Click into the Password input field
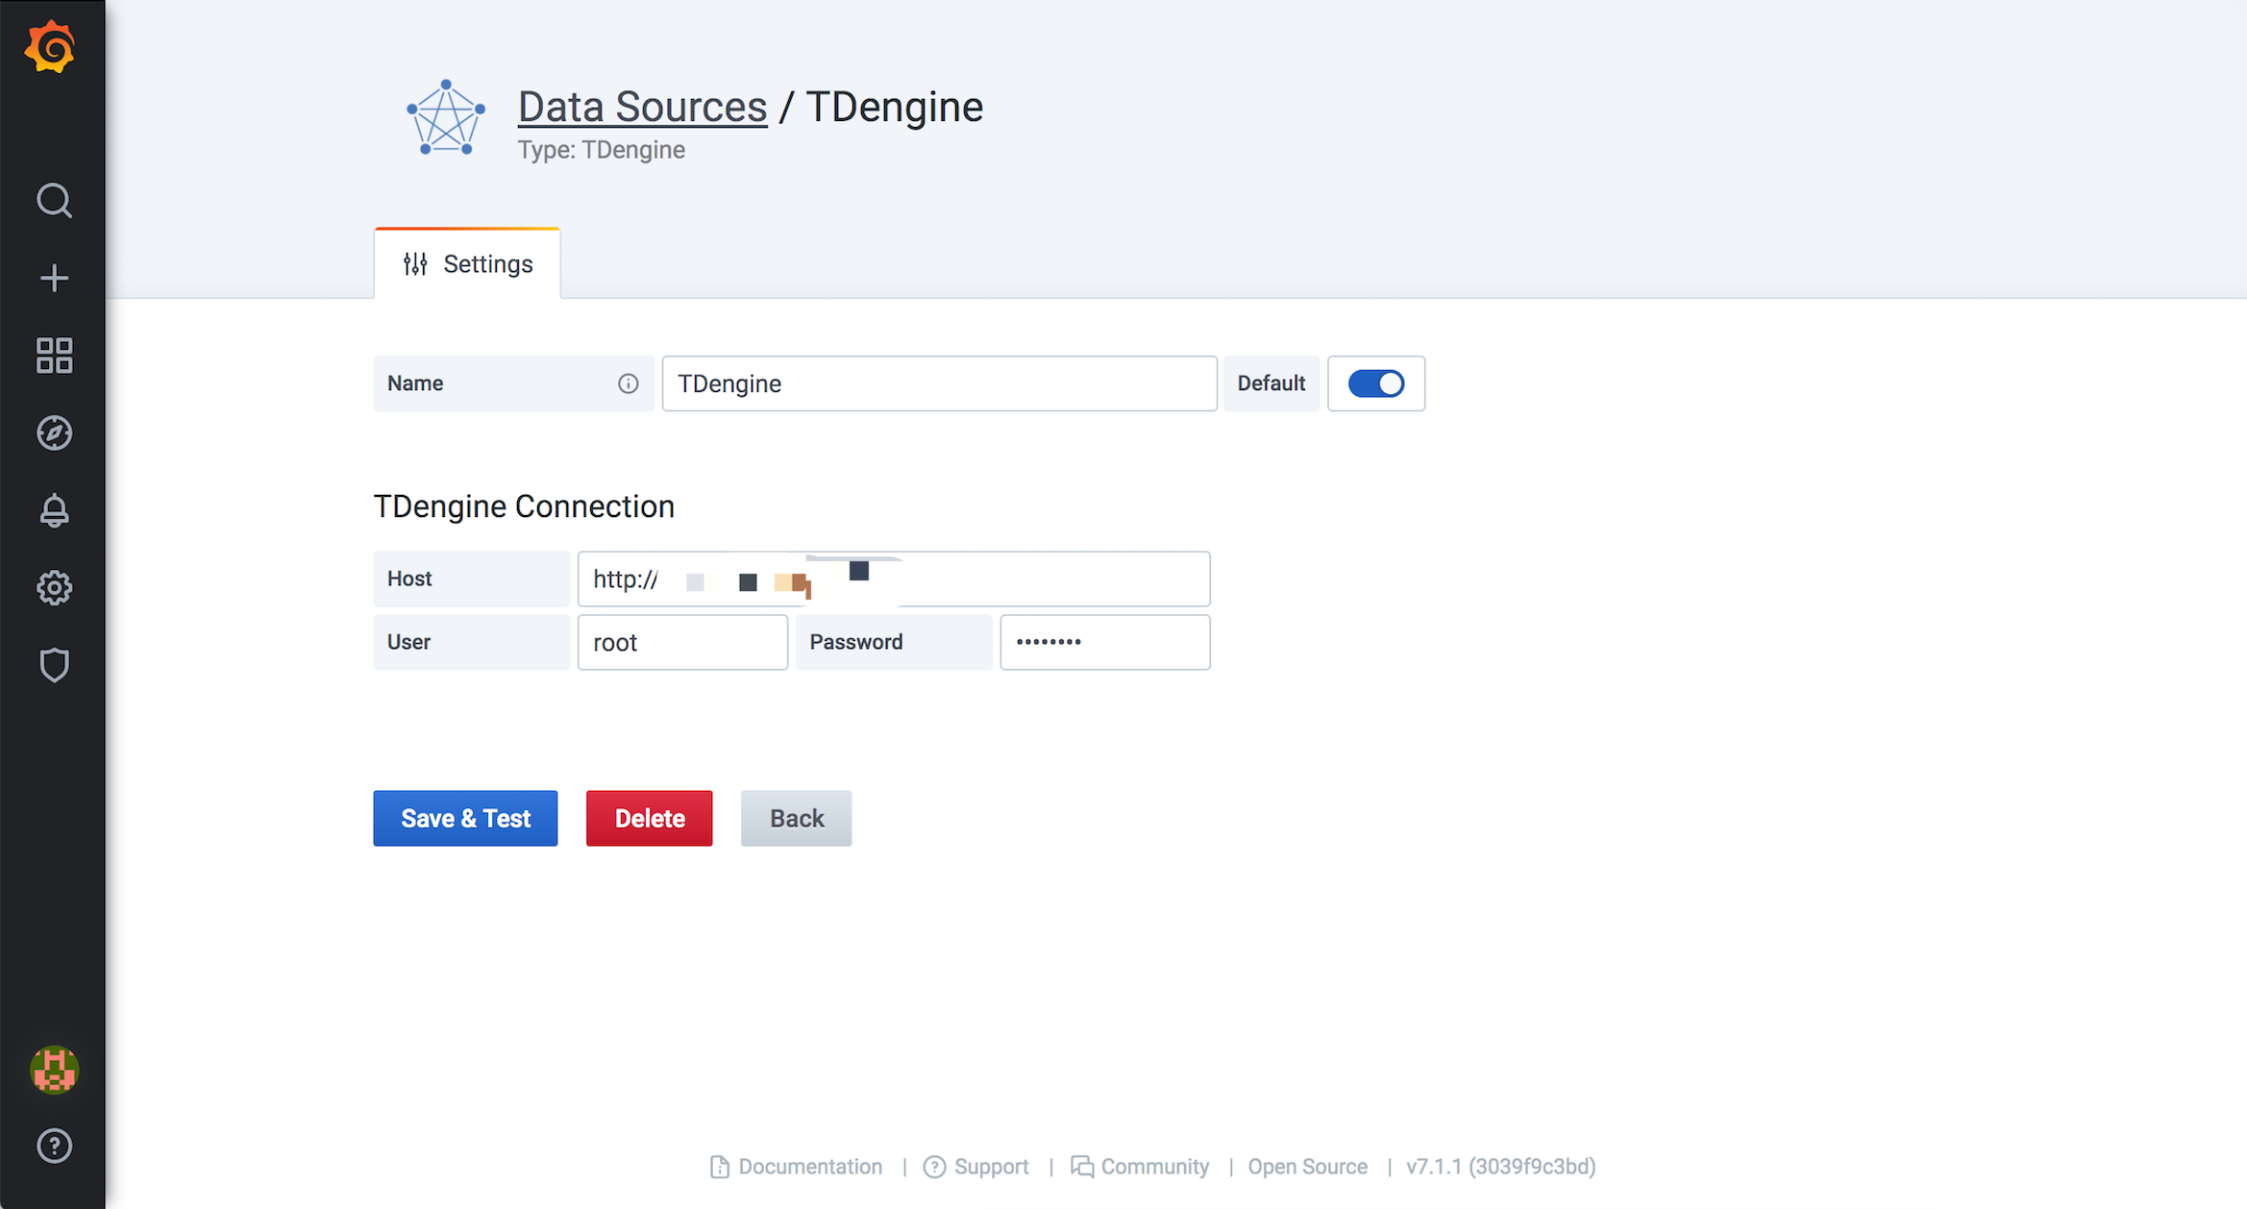2247x1209 pixels. point(1104,642)
